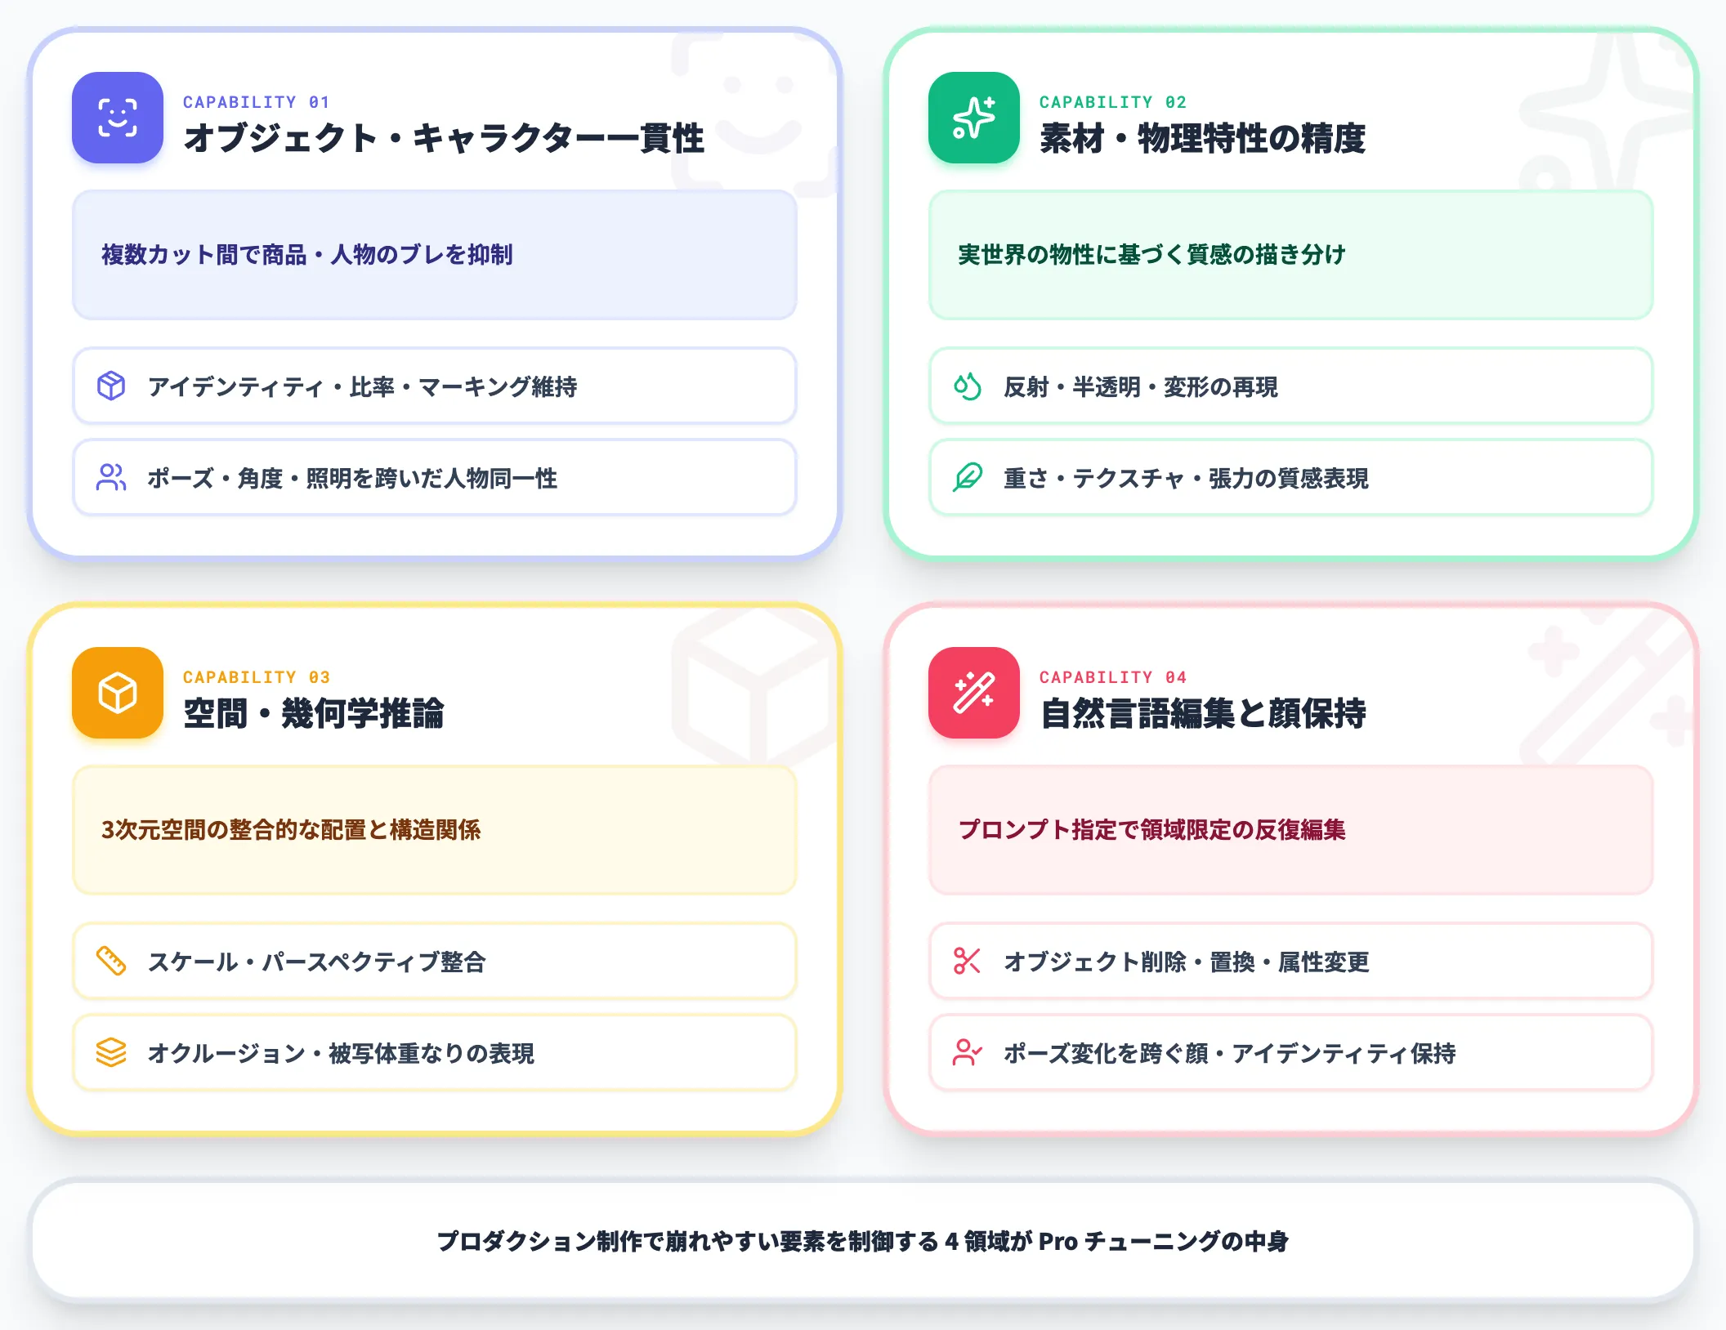
Task: Click the CAPABILITY 01 label
Action: 256,102
